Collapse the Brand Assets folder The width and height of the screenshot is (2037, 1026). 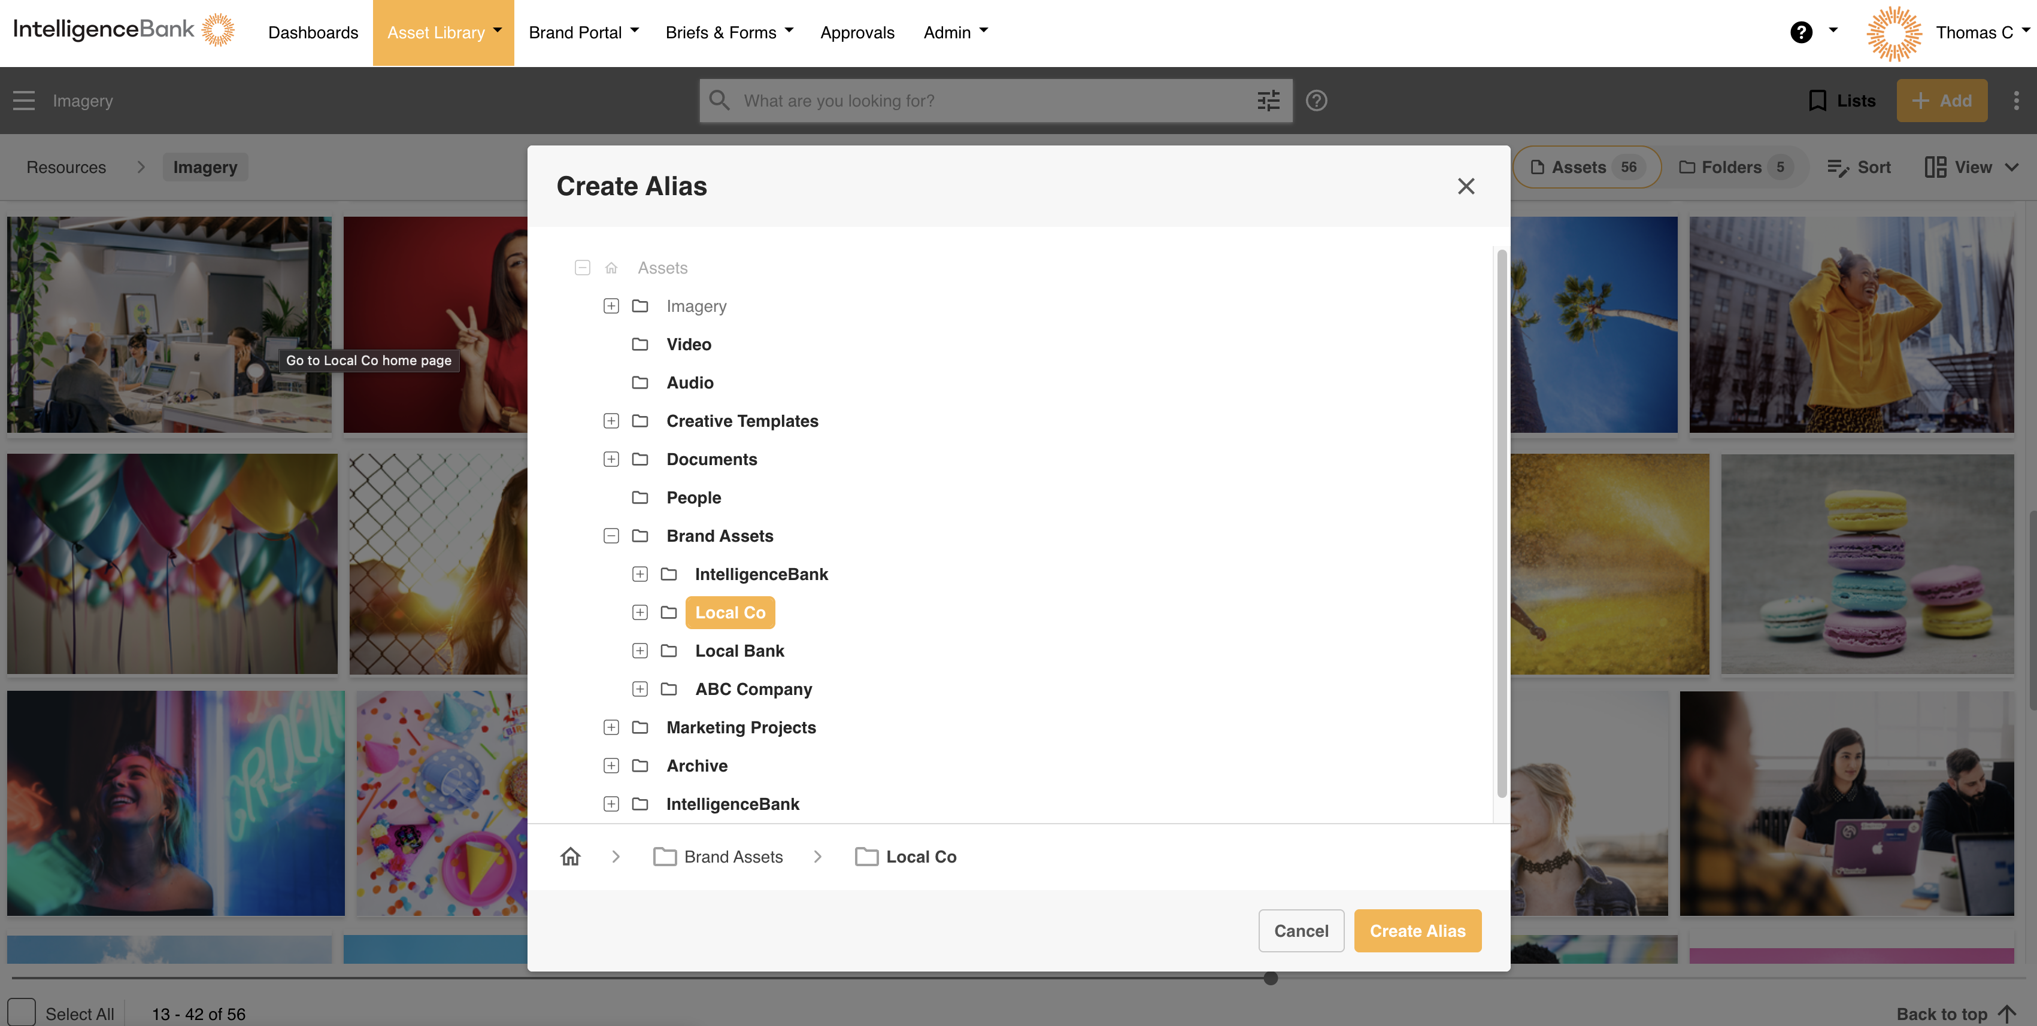pos(611,536)
